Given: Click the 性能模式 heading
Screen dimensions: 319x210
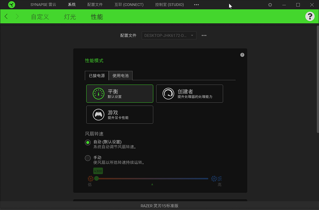Looking at the screenshot, I should [x=94, y=61].
